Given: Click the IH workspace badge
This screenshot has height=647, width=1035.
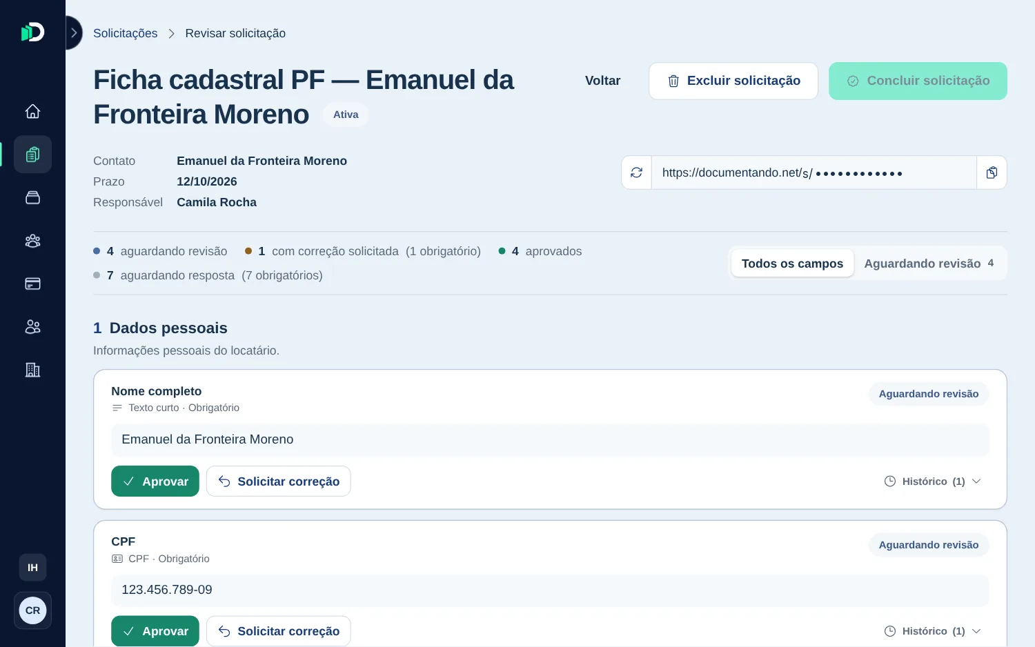Looking at the screenshot, I should point(32,568).
